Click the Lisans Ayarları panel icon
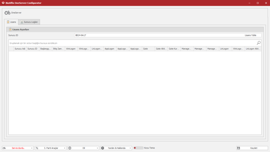 [10, 30]
